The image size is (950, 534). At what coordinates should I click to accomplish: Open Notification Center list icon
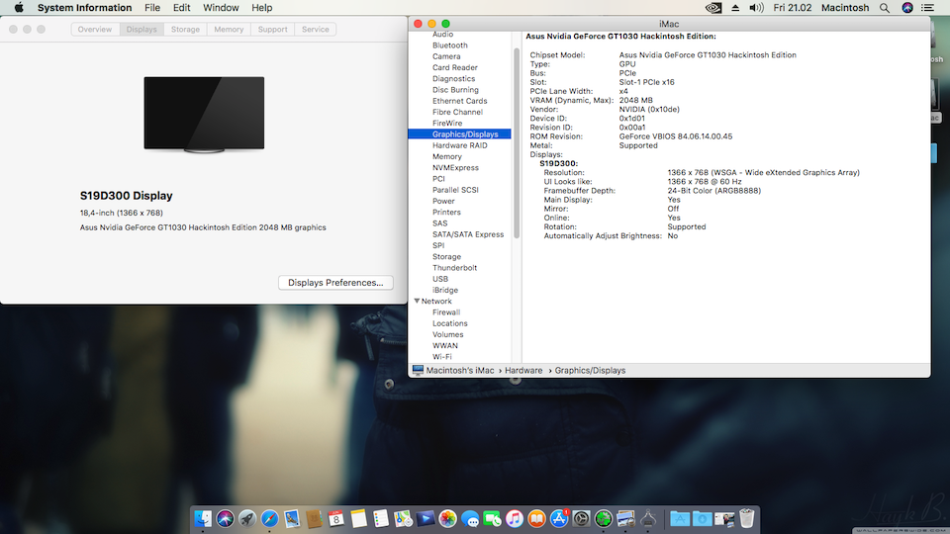(x=927, y=8)
